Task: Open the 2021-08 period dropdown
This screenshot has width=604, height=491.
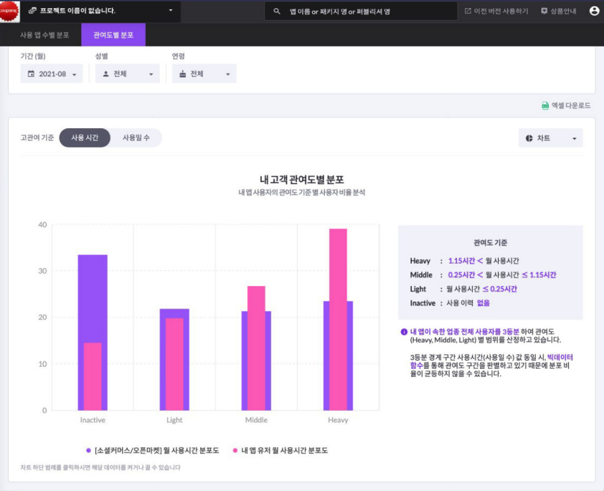Action: tap(52, 74)
